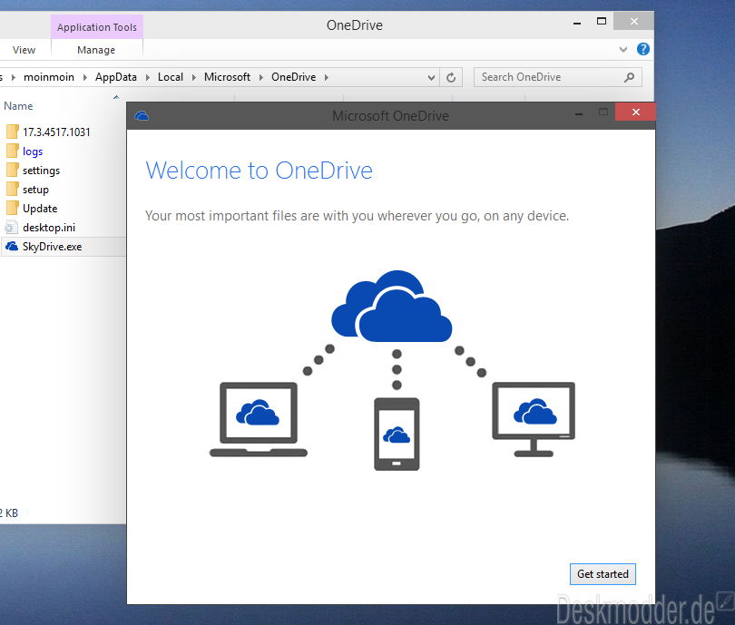Screen dimensions: 735x625
Task: Navigate to moinmoin in address bar
Action: (x=49, y=77)
